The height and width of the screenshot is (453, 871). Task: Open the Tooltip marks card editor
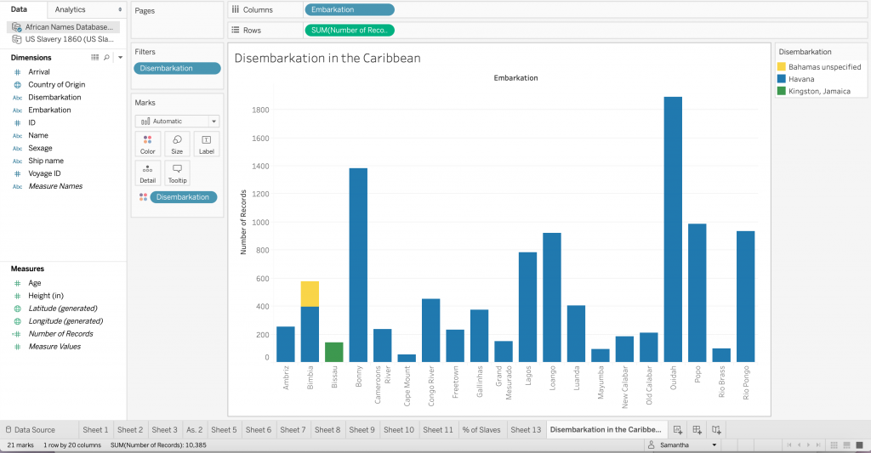(177, 173)
